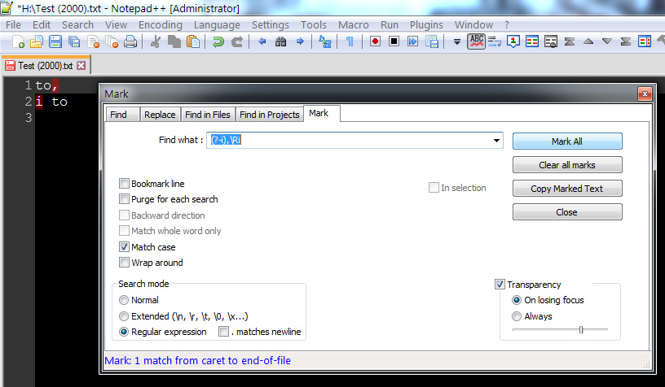Click the gray Redo arrow icon
665x387 pixels.
click(x=236, y=41)
